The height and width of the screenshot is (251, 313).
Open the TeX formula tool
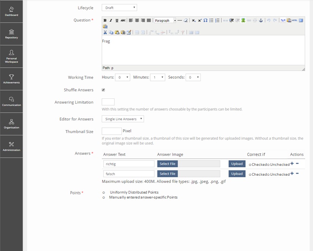283,21
